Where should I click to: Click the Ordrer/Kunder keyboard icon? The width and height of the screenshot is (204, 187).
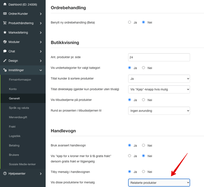click(x=5, y=14)
